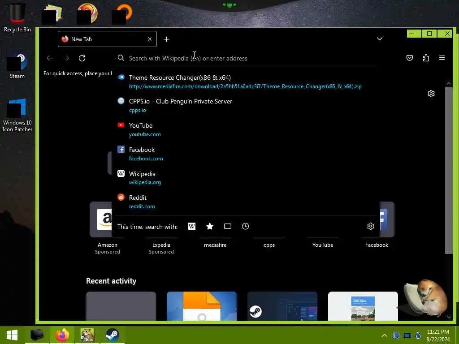Click the monitor icon in system tray
This screenshot has width=459, height=344.
[x=407, y=335]
